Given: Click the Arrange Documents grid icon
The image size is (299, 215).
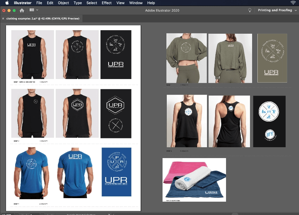Looking at the screenshot, I should click(x=32, y=10).
